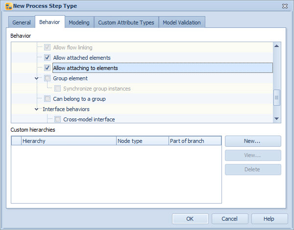Collapse the Group element tree node

(x=37, y=78)
